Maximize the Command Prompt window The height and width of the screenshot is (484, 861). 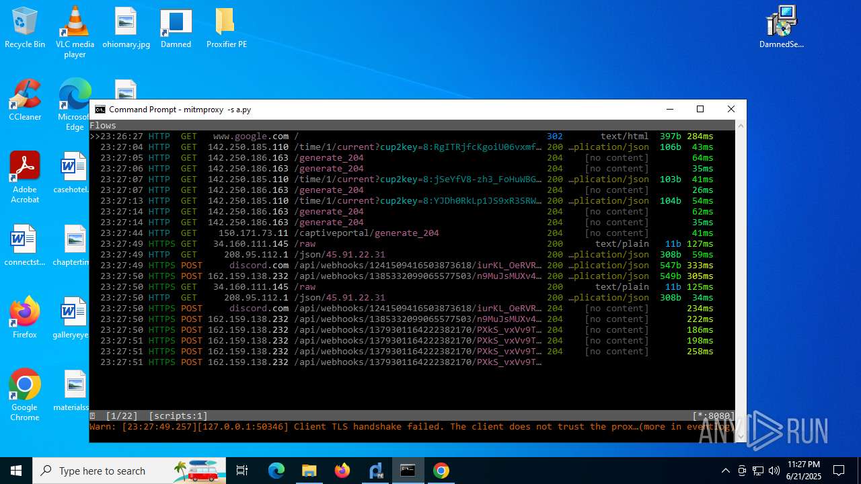click(700, 109)
